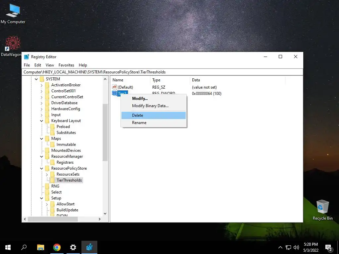Click the Registry Editor title bar icon
This screenshot has height=254, width=339.
tap(26, 57)
